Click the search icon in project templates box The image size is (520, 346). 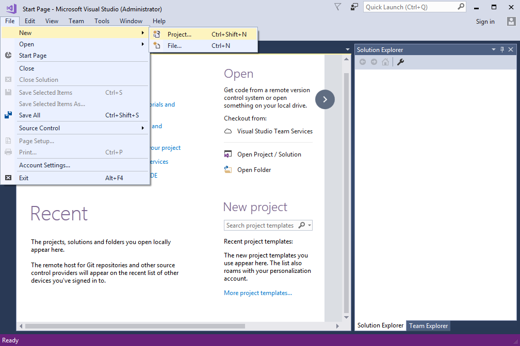(301, 225)
